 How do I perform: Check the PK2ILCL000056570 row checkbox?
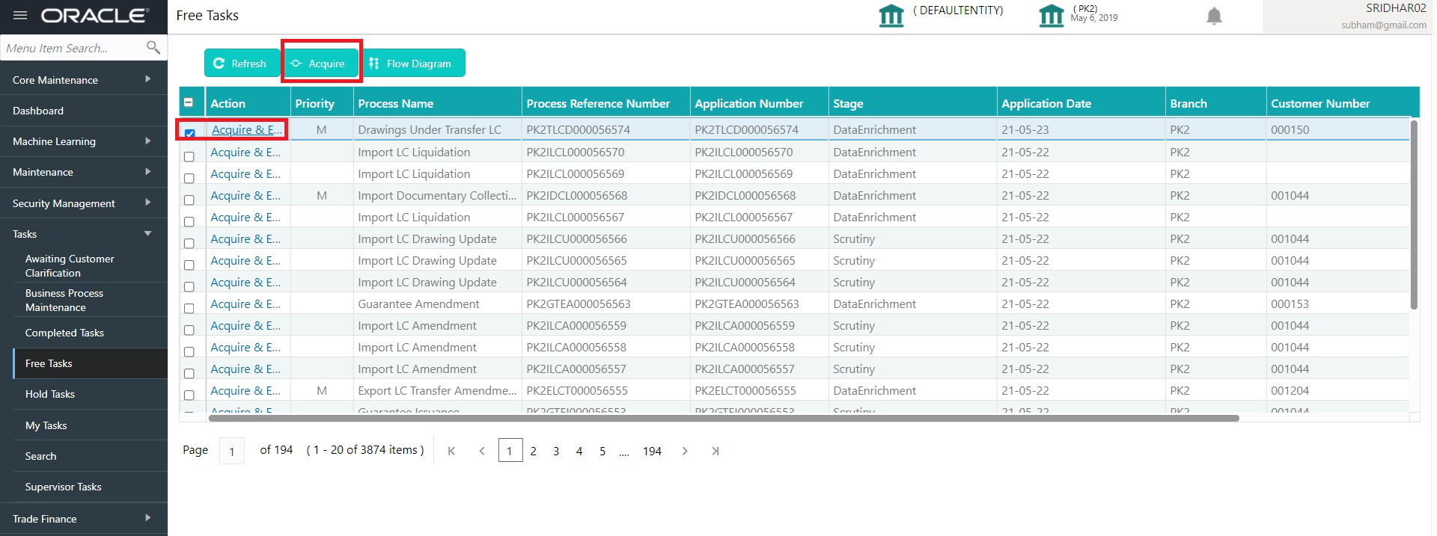pos(189,156)
